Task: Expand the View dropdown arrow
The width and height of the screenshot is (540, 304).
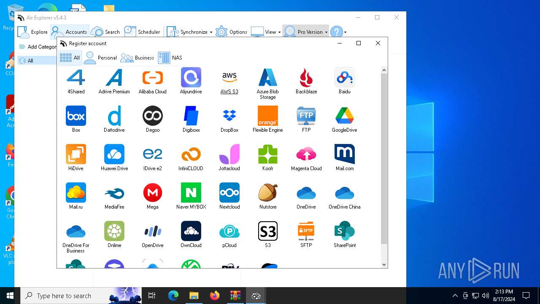Action: [279, 32]
